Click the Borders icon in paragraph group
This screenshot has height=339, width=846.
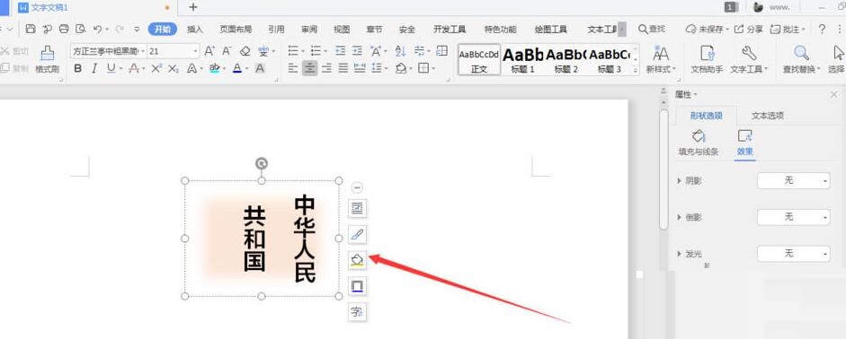click(423, 68)
